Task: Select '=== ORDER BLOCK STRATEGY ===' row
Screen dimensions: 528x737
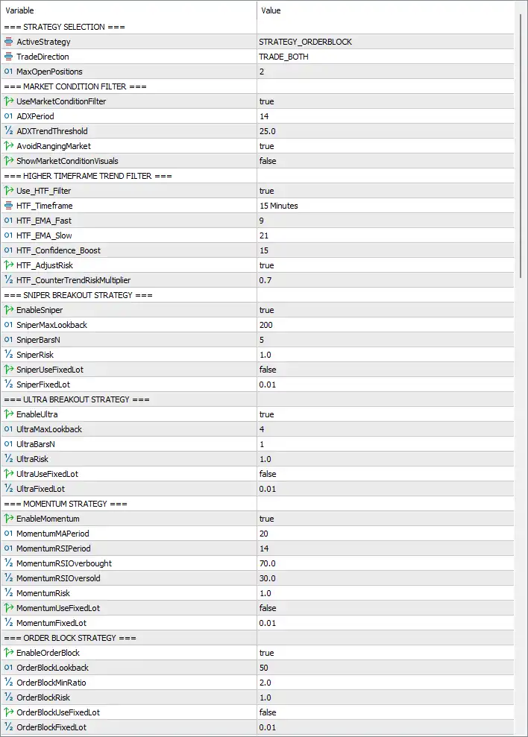Action: (257, 638)
